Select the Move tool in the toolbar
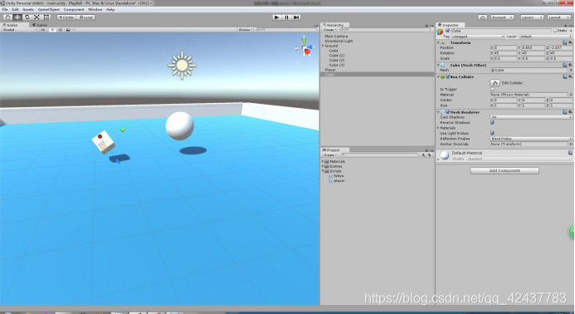The image size is (575, 314). [x=17, y=17]
